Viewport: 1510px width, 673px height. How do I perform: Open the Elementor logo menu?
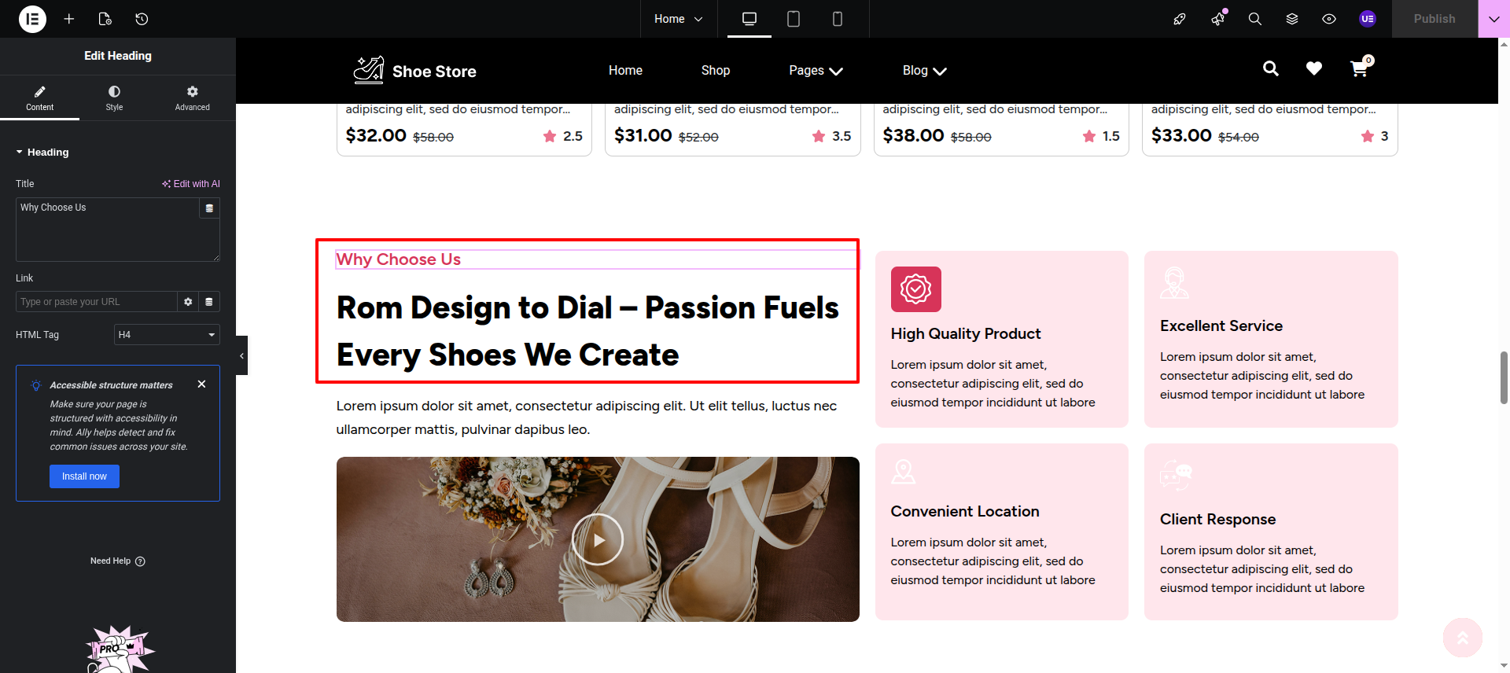pyautogui.click(x=32, y=19)
